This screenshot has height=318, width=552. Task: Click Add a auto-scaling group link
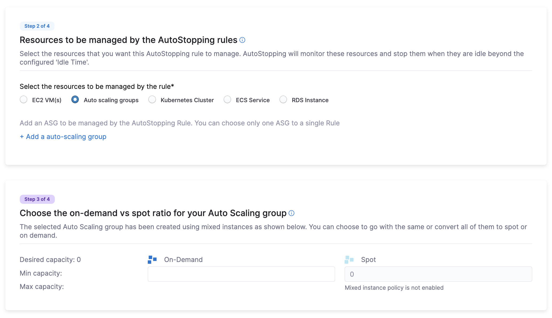coord(63,137)
